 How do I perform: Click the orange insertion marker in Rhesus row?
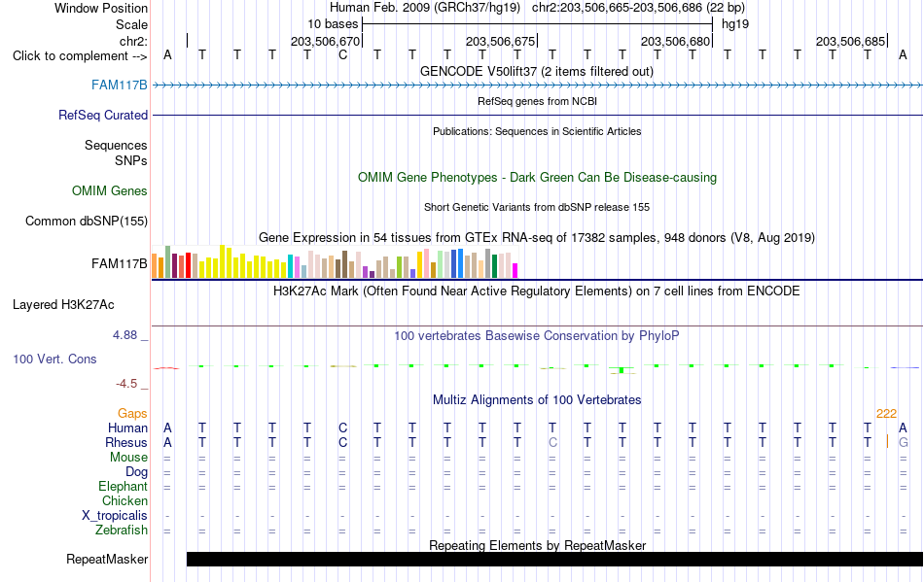pyautogui.click(x=887, y=441)
